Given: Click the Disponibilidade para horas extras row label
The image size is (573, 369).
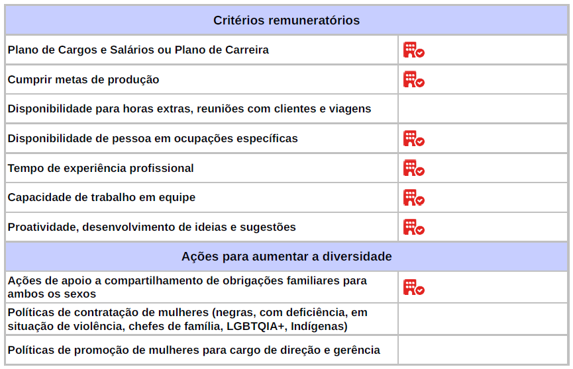Looking at the screenshot, I should point(189,109).
